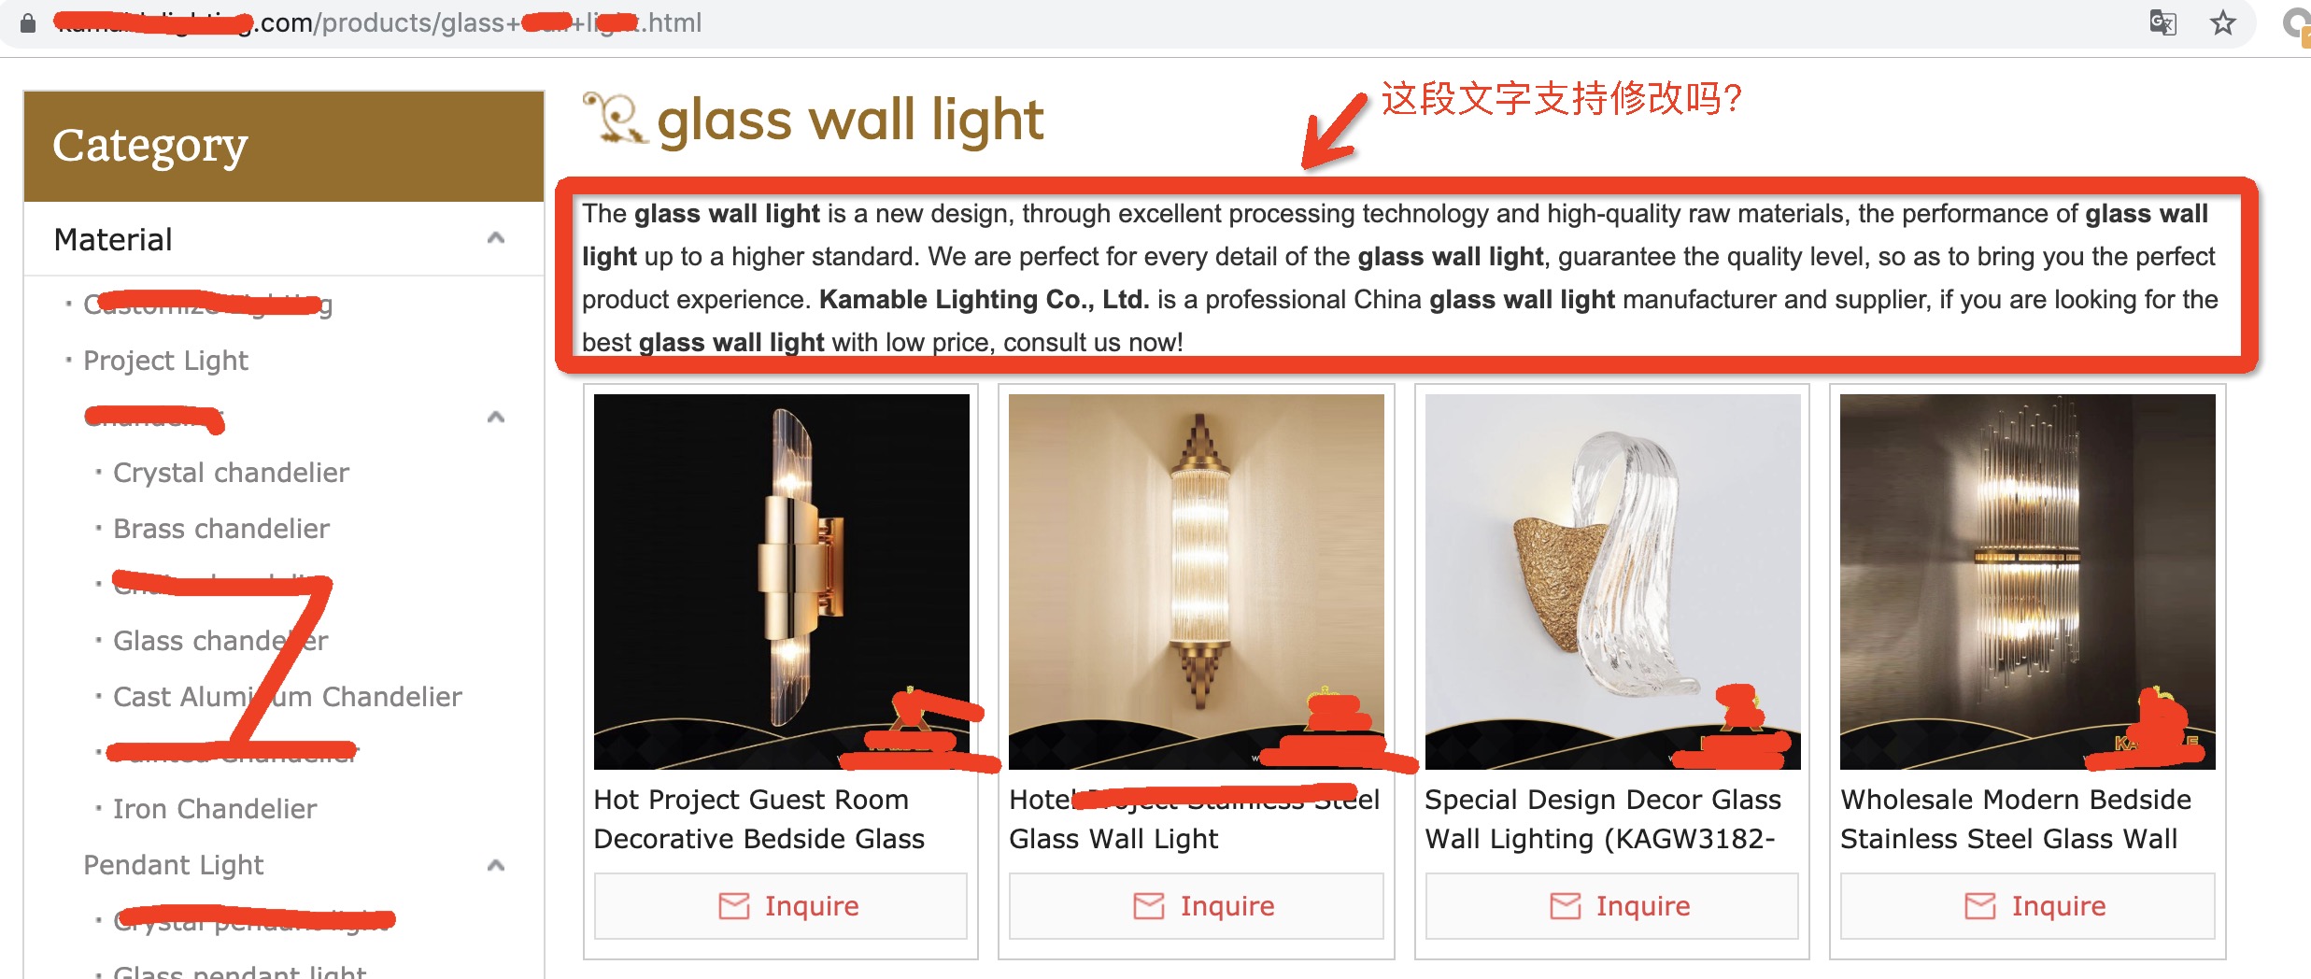The height and width of the screenshot is (979, 2311).
Task: Click the envelope icon under Wholesale Modern Bedside
Action: tap(1980, 905)
